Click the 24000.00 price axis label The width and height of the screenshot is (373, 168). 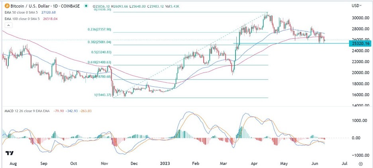pos(361,51)
